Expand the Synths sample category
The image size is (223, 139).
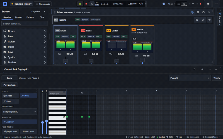(x=24, y=57)
